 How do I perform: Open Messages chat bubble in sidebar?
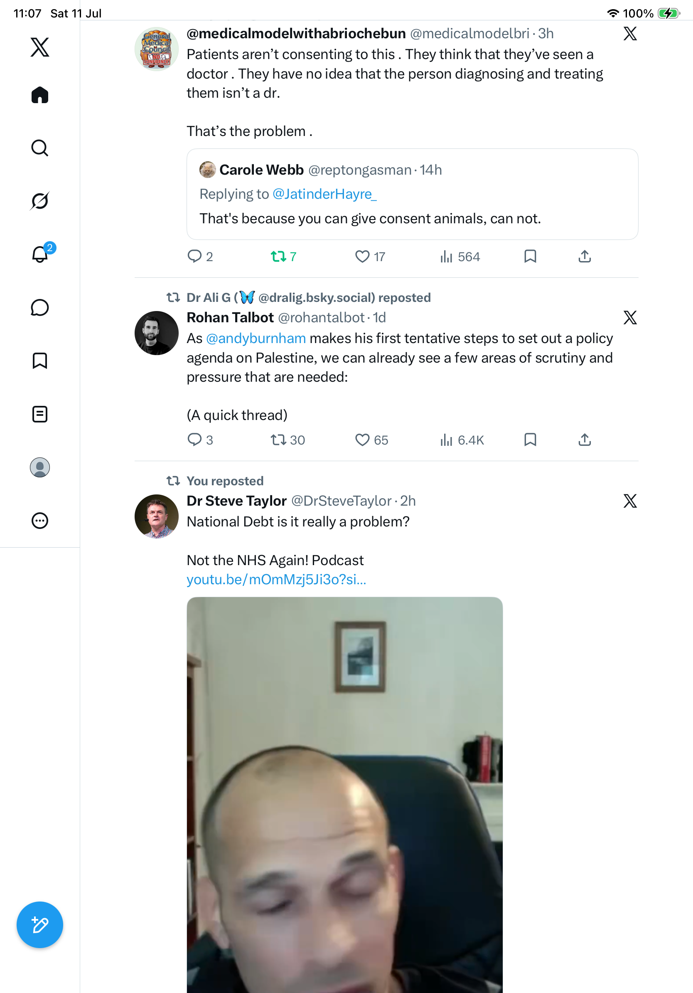[x=40, y=307]
